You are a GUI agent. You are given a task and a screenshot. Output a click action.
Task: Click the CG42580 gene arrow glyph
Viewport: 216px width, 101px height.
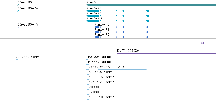click(x=18, y=5)
